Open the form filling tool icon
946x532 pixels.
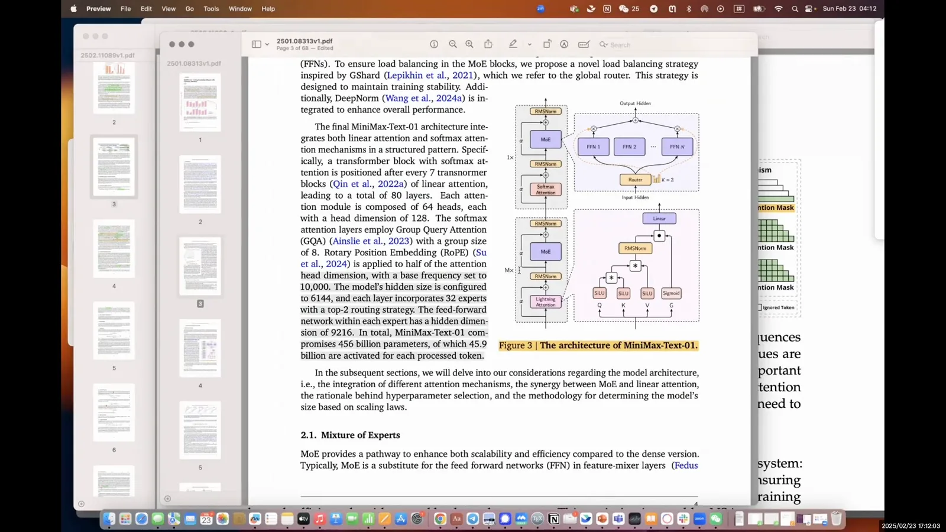pos(584,44)
